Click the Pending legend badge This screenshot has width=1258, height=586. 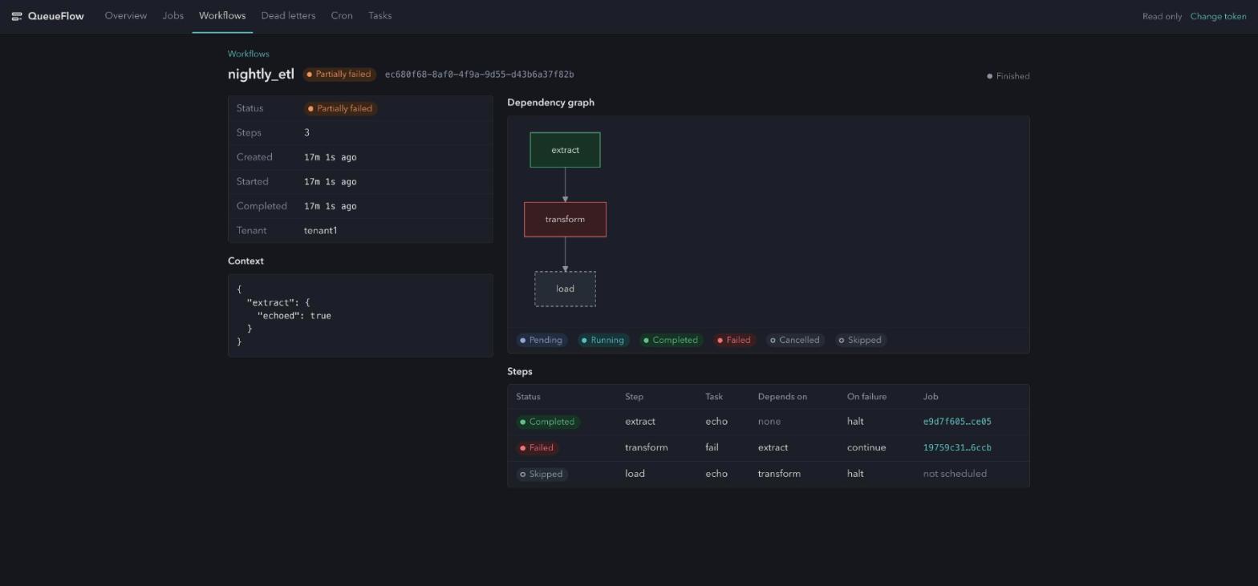542,340
